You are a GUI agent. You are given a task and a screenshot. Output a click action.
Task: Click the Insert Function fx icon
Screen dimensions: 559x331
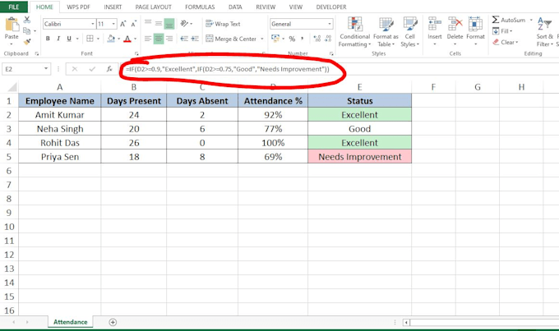click(109, 69)
